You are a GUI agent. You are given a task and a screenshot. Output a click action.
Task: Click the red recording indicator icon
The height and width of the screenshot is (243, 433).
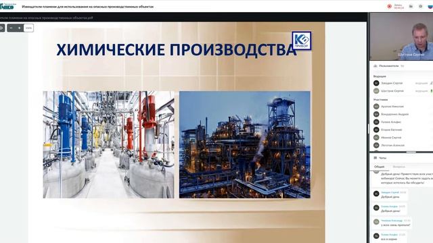(390, 6)
